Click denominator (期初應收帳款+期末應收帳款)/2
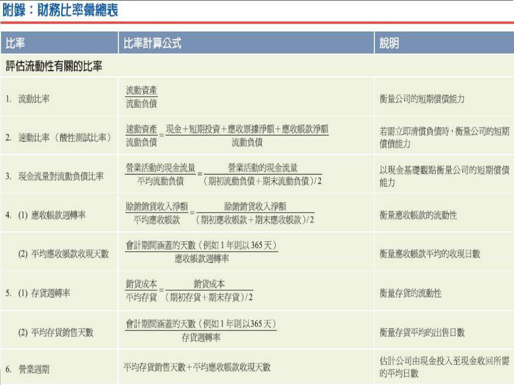This screenshot has height=385, width=514. tap(254, 220)
